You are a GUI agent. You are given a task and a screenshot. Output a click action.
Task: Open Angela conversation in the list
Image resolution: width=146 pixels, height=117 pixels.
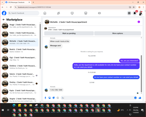coord(20,100)
